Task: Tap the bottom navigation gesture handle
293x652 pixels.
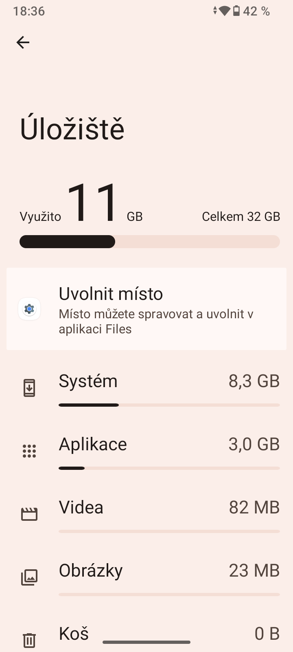Action: [146, 642]
